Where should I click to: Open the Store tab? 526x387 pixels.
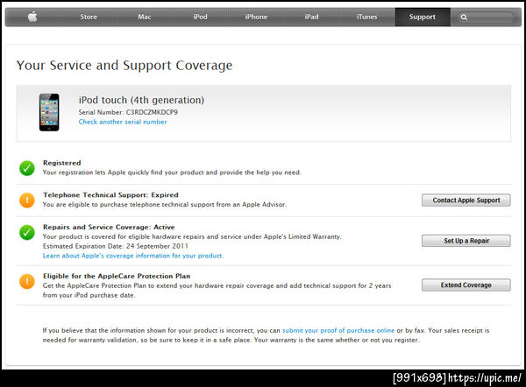pyautogui.click(x=89, y=17)
